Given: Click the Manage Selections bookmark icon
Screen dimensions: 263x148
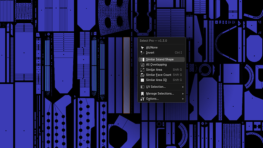Looking at the screenshot, I should 142,93.
